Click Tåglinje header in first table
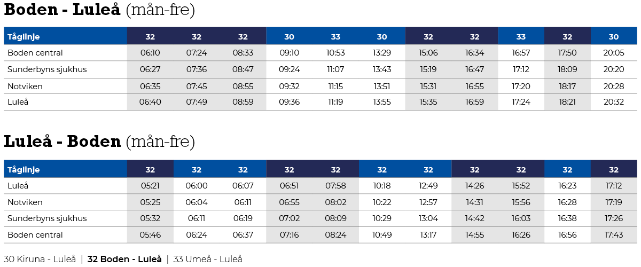641x267 pixels. (x=65, y=37)
